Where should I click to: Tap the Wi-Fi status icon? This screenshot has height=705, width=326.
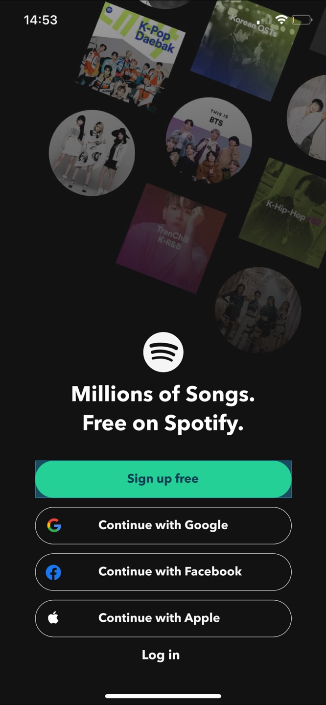coord(281,20)
